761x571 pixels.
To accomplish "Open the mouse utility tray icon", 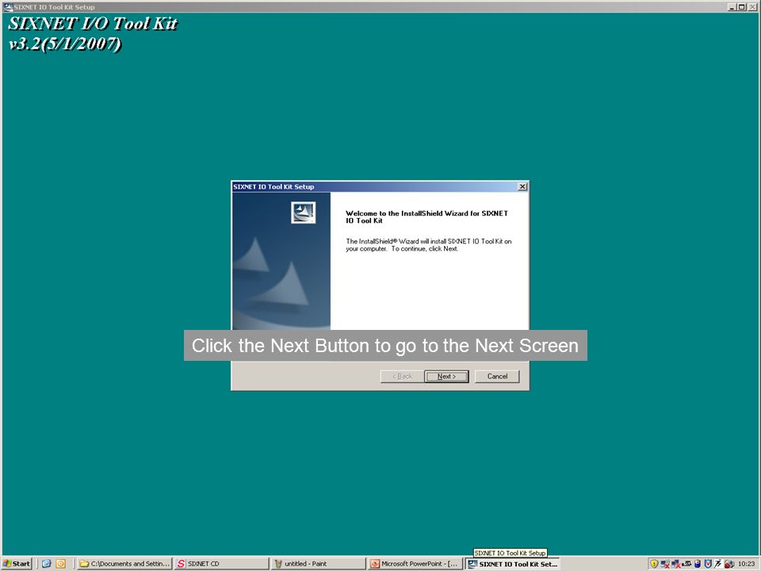I will tap(698, 564).
